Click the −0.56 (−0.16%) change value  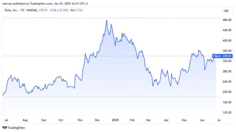tap(59, 10)
